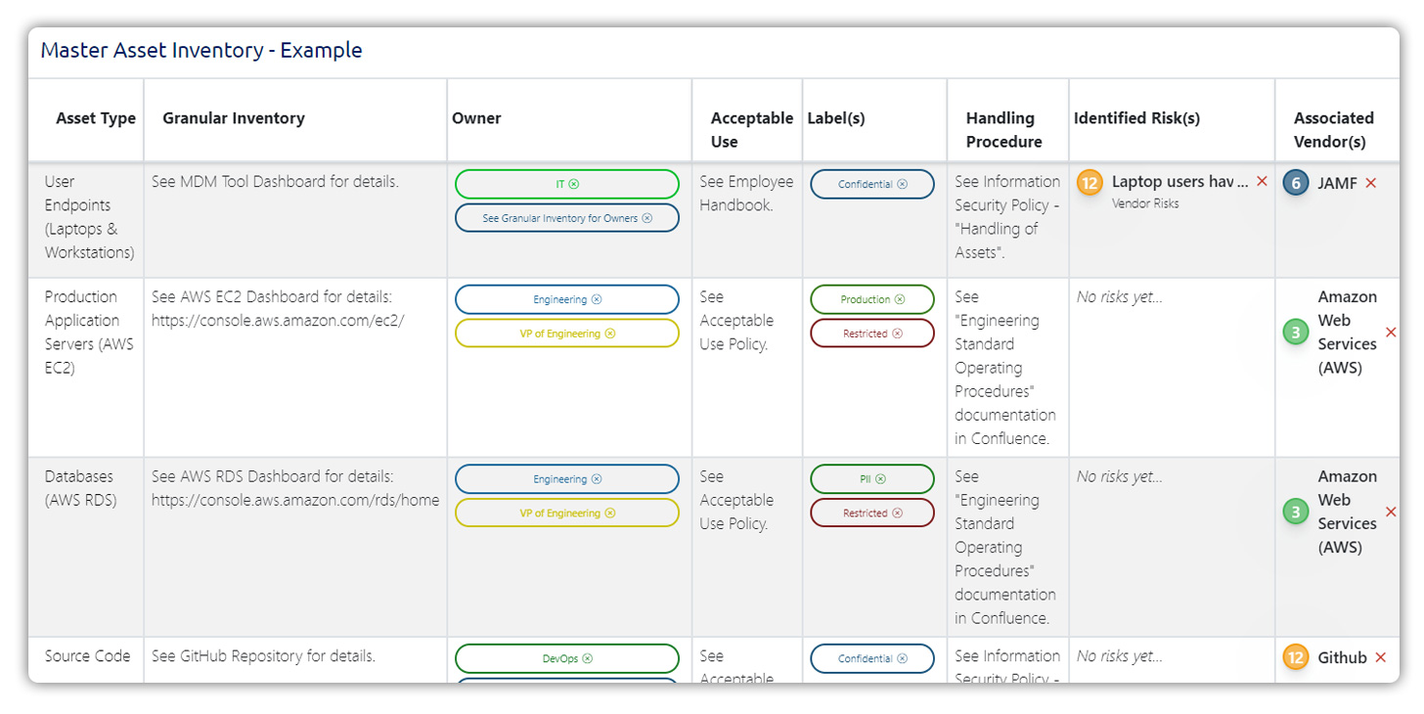Screen dimensions: 1424x714
Task: Click the Identified Risk(s) column header
Action: (x=1136, y=118)
